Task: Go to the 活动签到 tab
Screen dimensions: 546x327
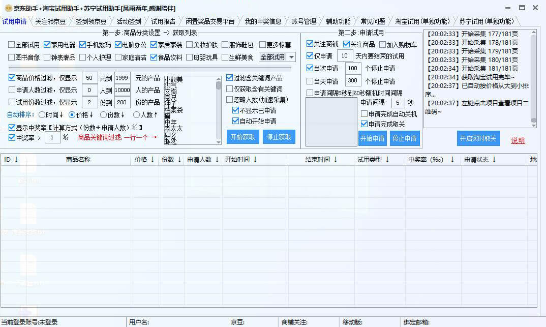Action: [129, 21]
